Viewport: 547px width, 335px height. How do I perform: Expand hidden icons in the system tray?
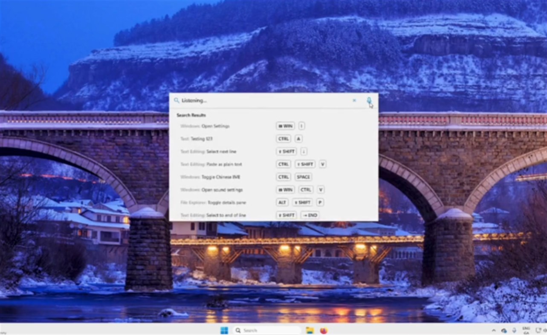(x=494, y=330)
